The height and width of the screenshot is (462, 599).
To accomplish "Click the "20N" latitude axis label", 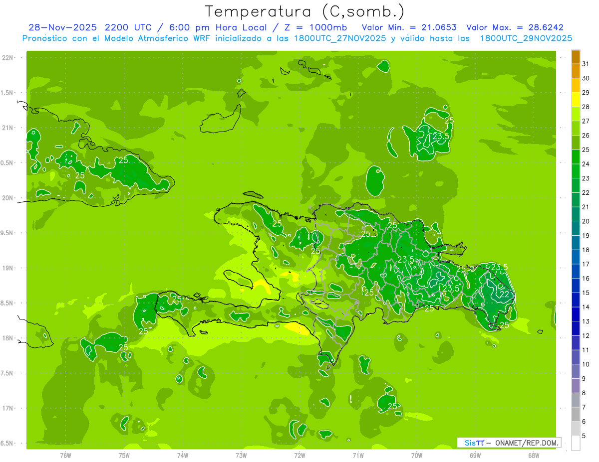I will pos(8,198).
